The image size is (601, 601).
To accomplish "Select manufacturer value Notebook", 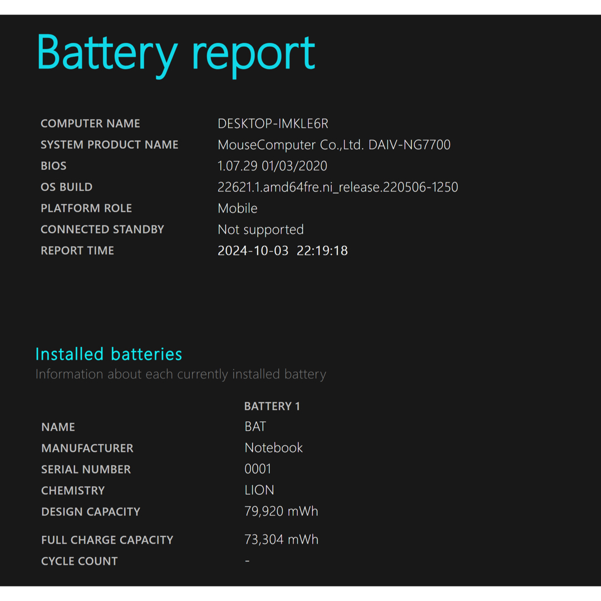I will click(x=274, y=447).
